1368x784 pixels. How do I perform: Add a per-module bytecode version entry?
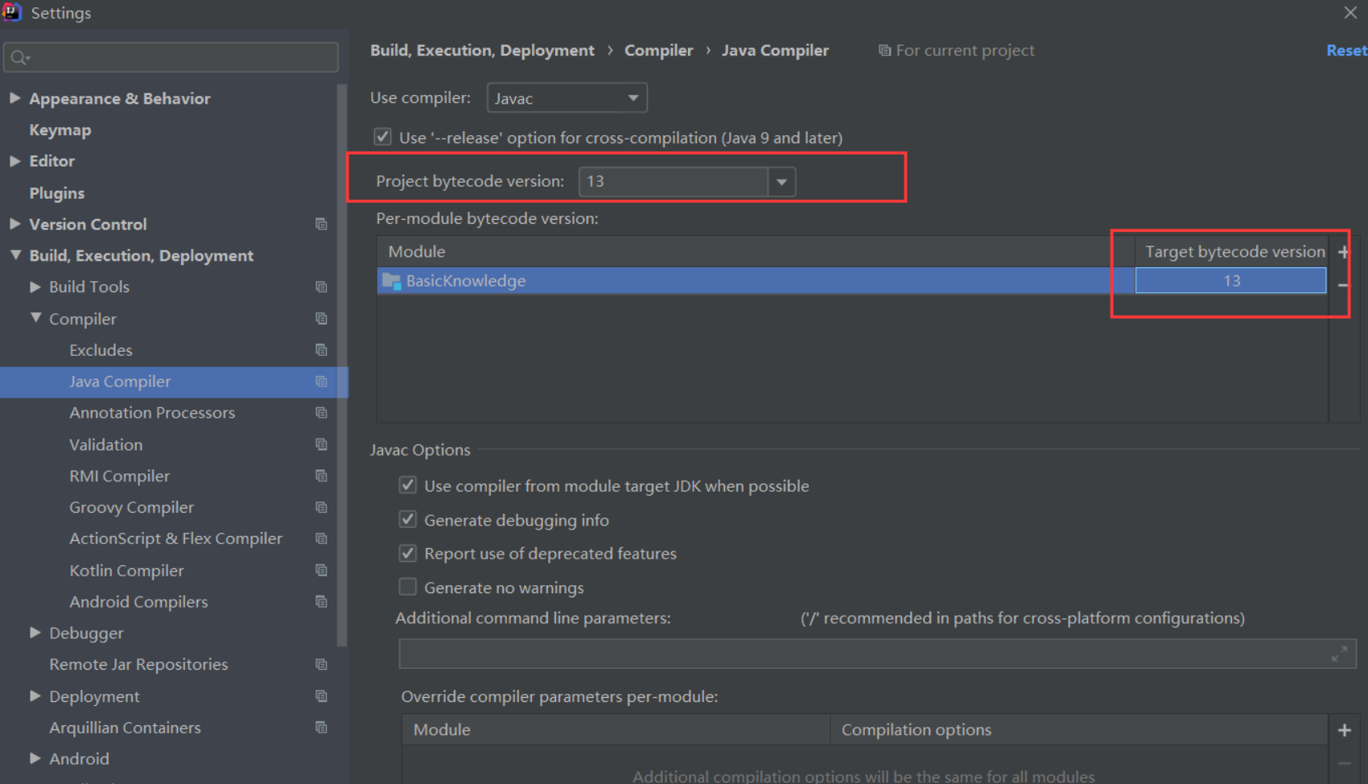[1343, 252]
